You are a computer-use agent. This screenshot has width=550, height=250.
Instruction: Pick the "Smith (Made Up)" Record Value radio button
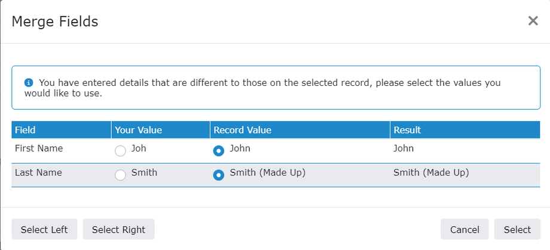point(219,175)
